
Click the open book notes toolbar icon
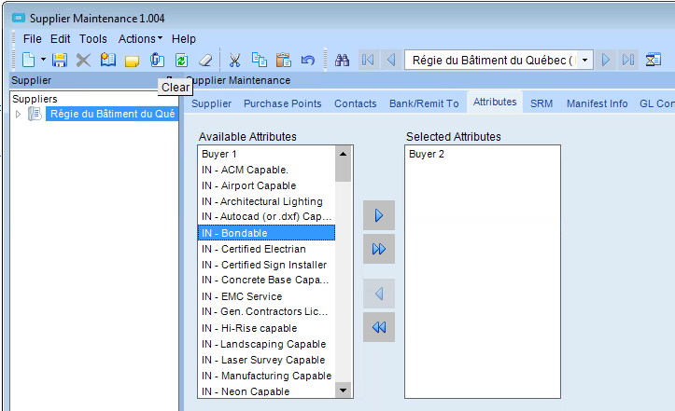[x=107, y=60]
